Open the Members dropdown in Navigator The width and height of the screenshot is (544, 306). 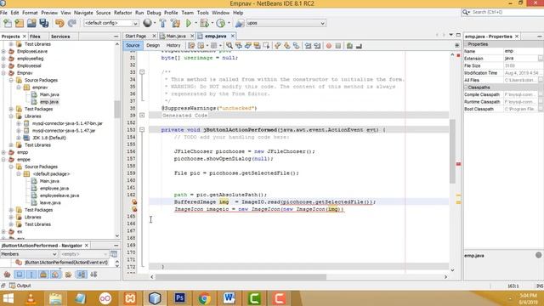[28, 254]
